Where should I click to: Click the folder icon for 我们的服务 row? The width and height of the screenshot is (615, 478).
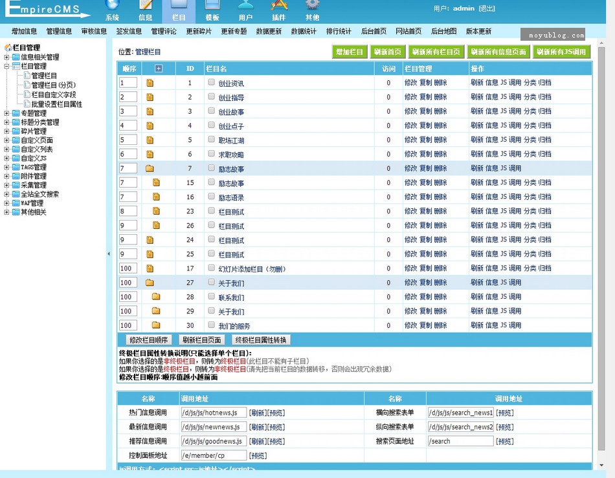(x=156, y=325)
